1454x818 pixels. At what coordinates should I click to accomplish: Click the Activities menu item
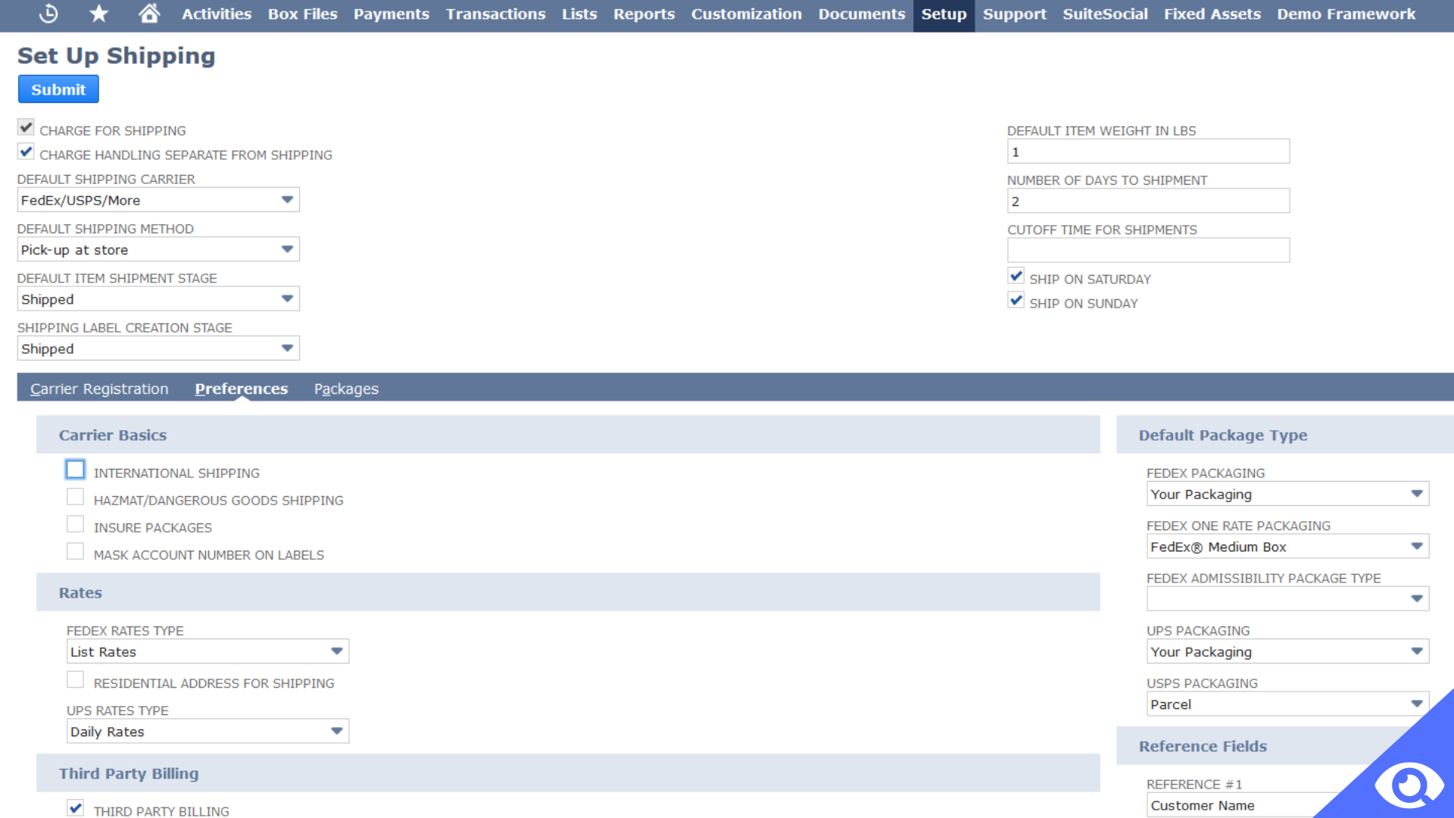pyautogui.click(x=217, y=14)
